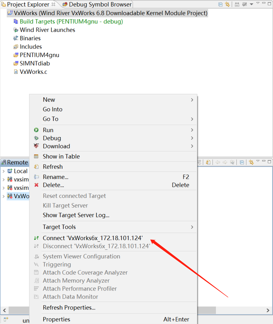Expand the Go To submenu arrow
The image size is (273, 324).
192,119
